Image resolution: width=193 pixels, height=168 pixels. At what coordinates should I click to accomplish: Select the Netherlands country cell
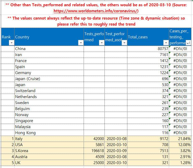click(49, 97)
